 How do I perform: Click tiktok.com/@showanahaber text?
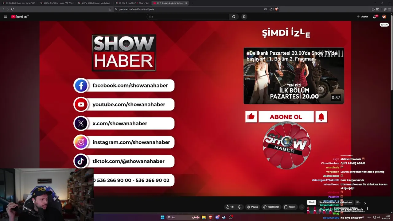pos(128,161)
